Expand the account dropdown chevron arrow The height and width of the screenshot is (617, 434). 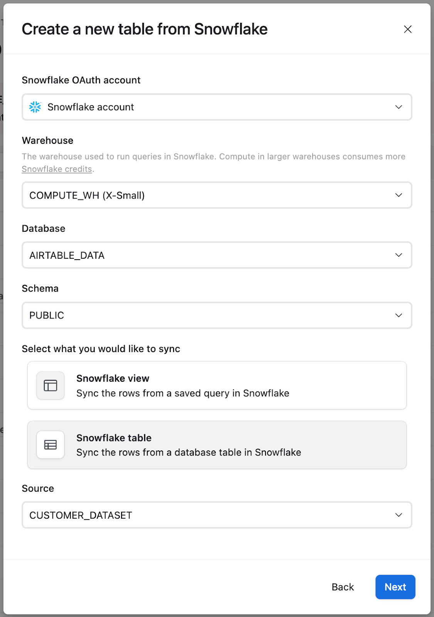pyautogui.click(x=399, y=107)
